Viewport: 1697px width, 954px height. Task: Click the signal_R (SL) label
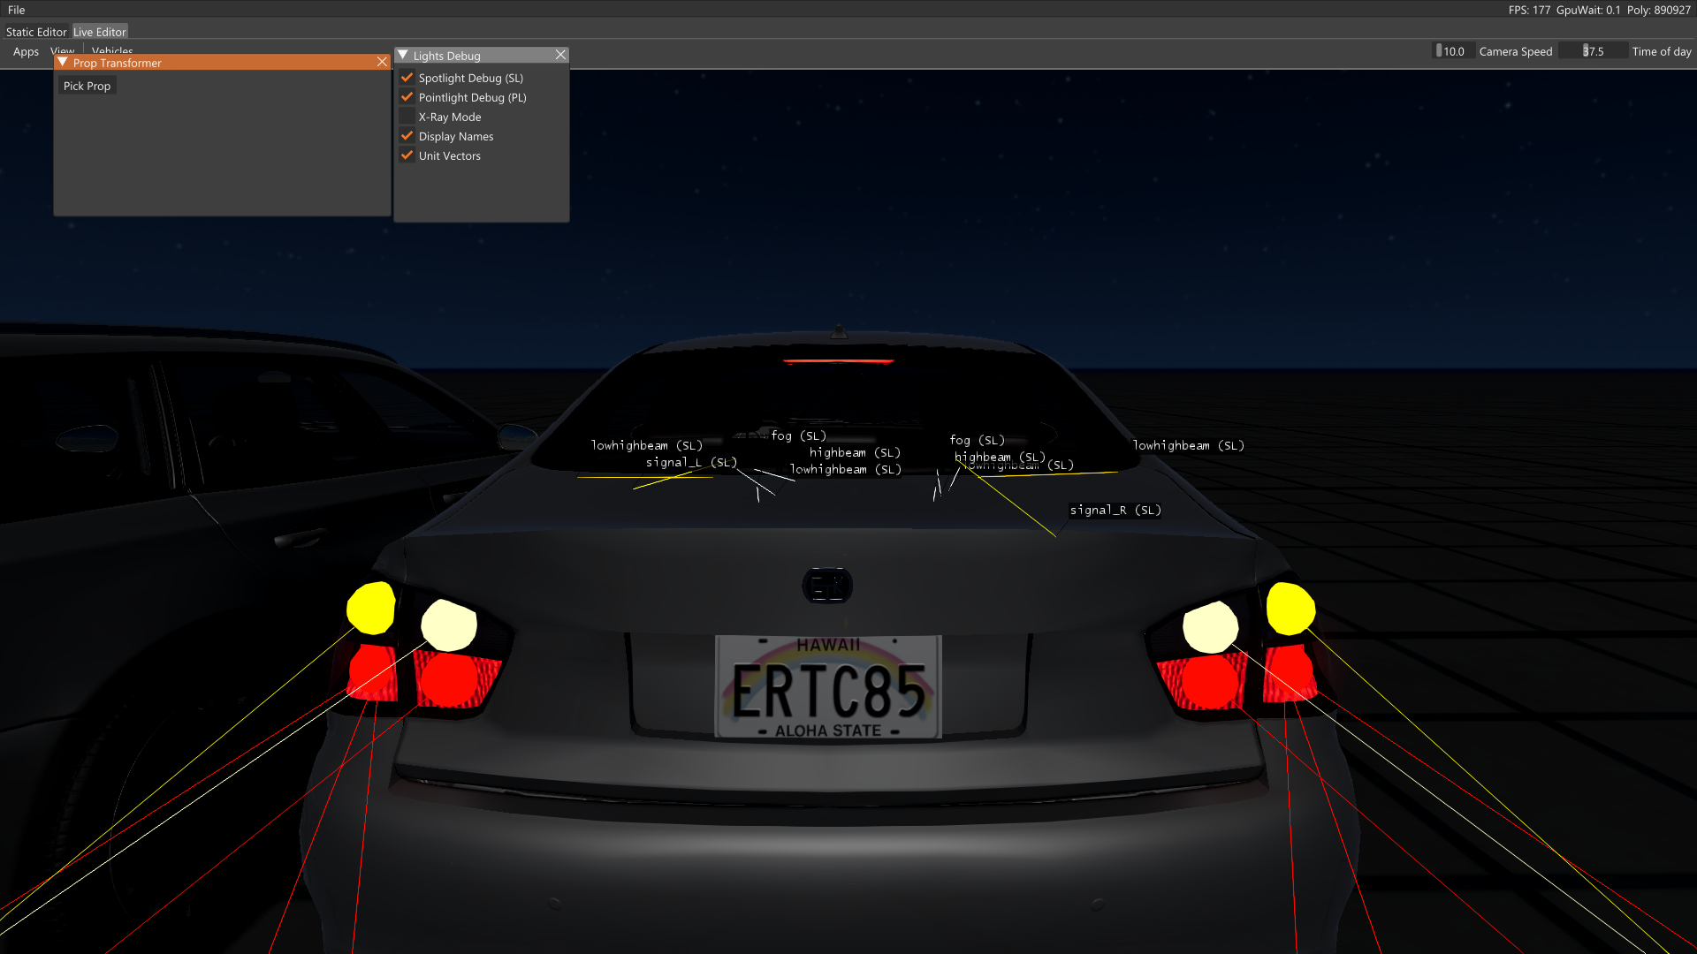click(x=1115, y=511)
